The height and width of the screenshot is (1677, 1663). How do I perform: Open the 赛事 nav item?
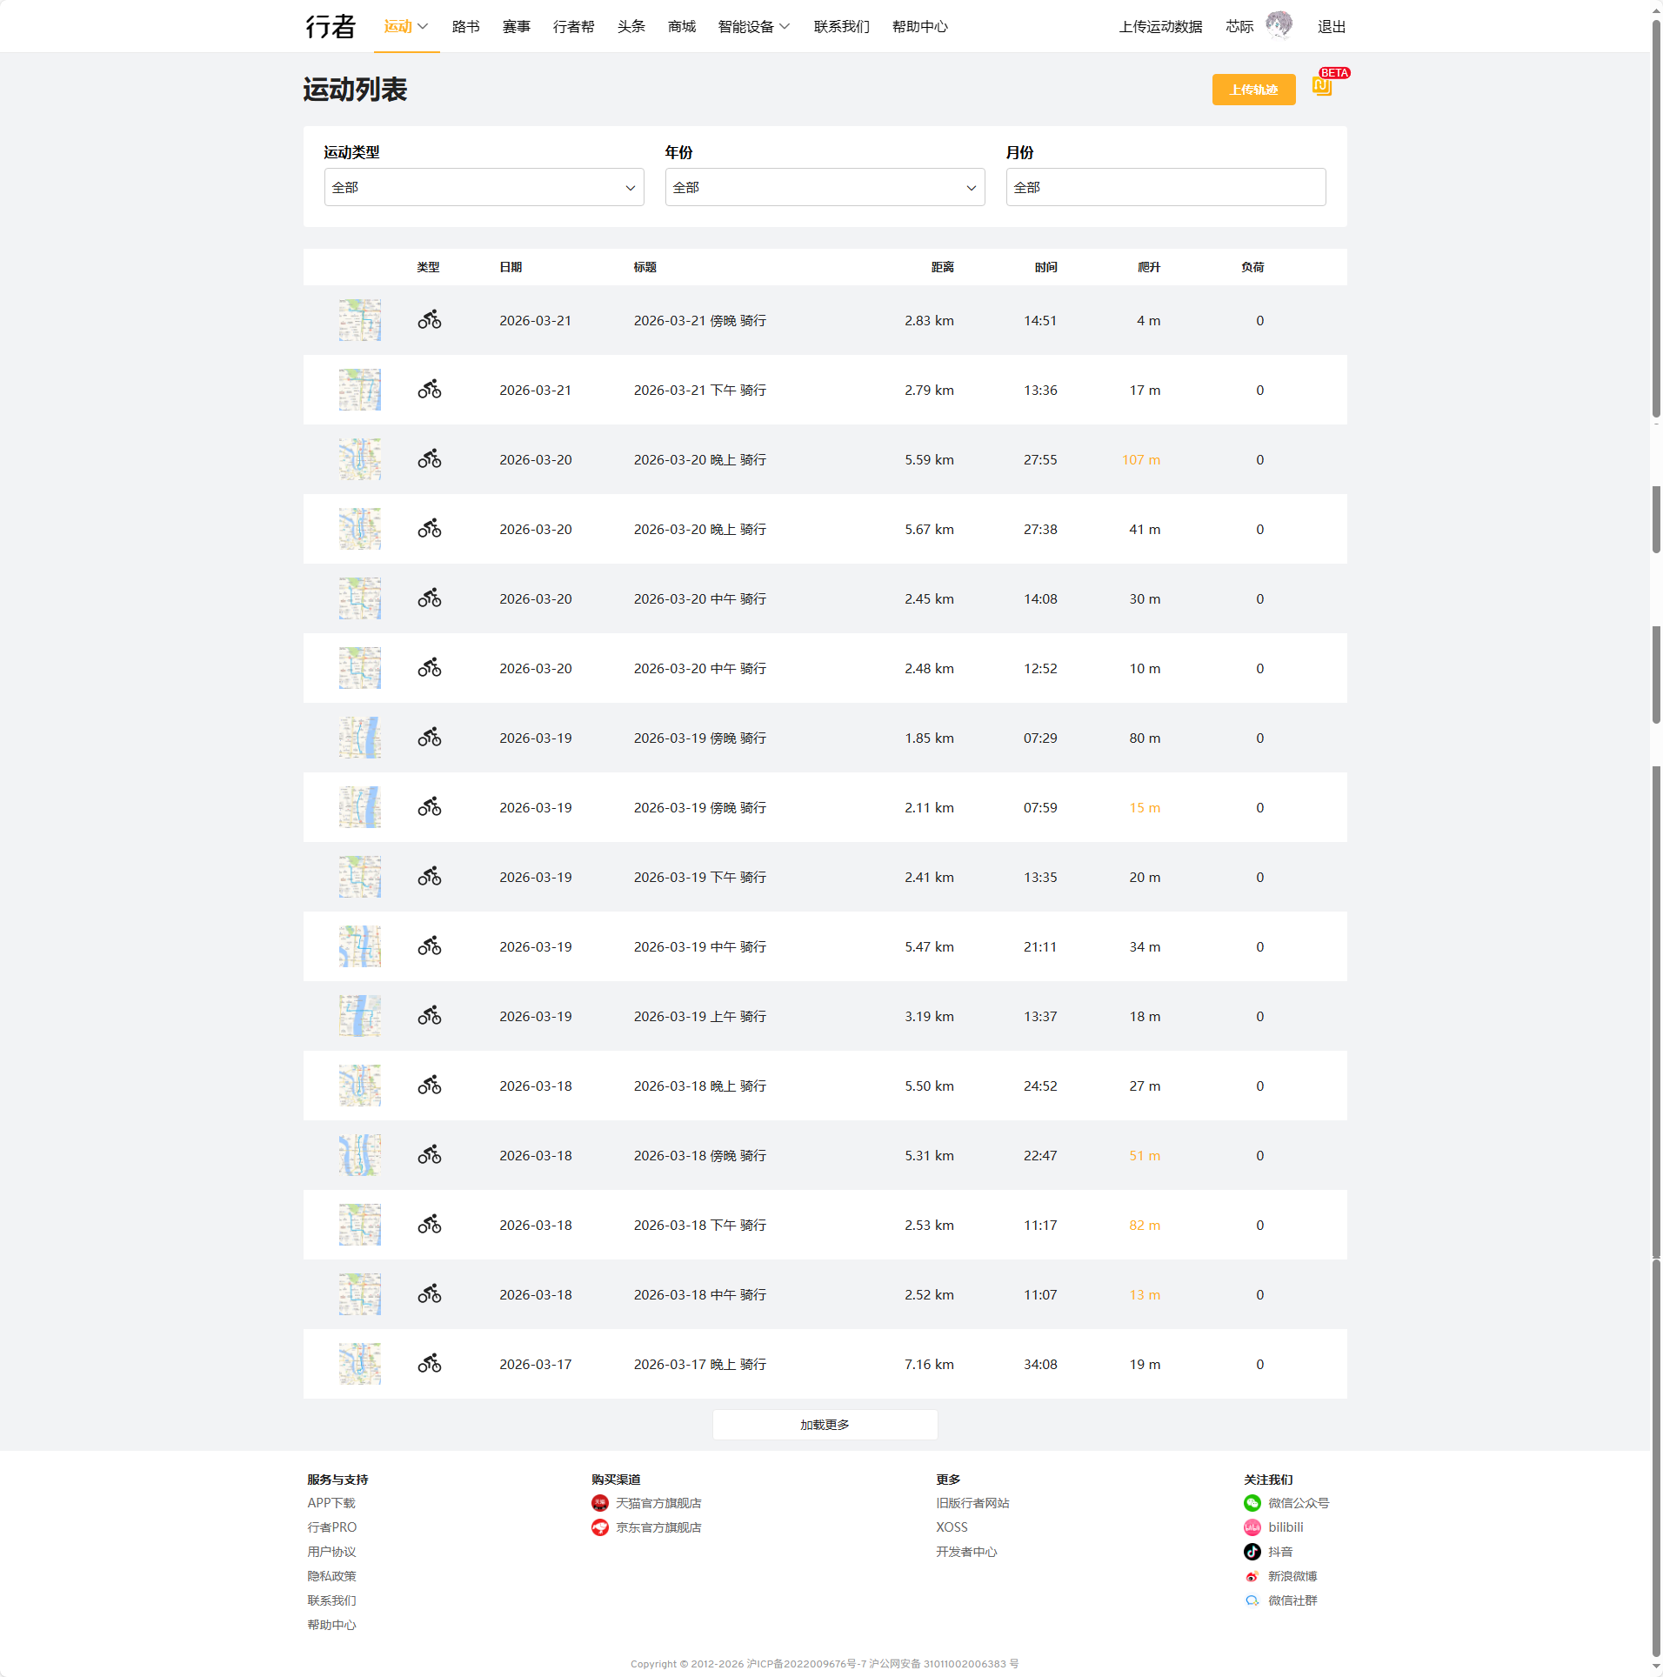tap(516, 27)
